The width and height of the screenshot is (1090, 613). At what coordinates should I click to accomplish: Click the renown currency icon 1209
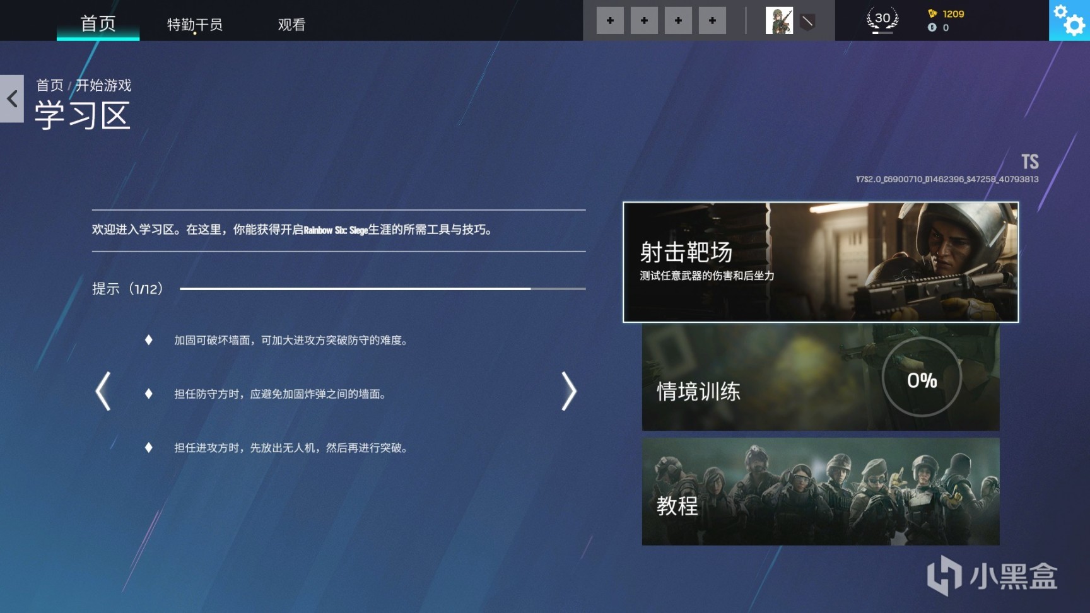coord(932,13)
